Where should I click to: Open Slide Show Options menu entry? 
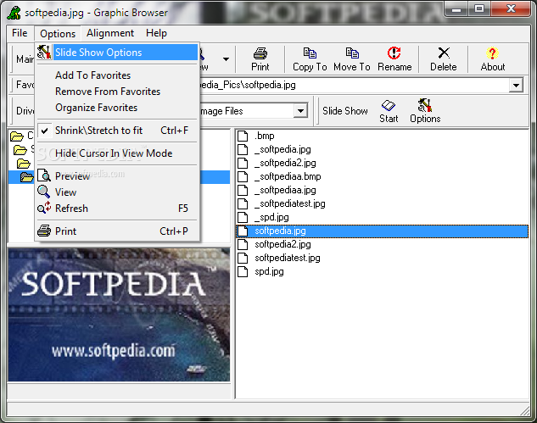coord(117,53)
